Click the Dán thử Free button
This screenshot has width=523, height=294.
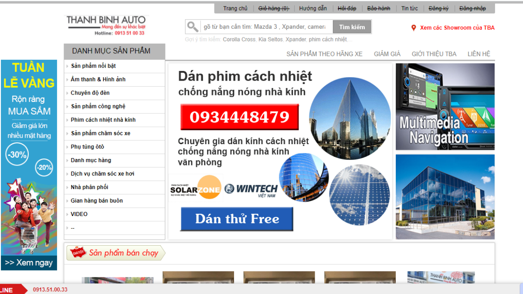(x=237, y=219)
